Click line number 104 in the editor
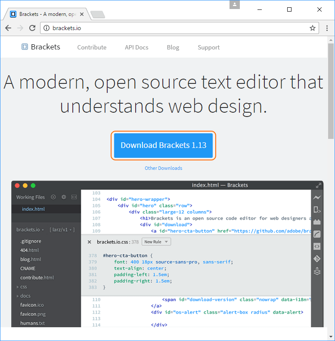Screen dimensions: 335x341 pos(96,199)
